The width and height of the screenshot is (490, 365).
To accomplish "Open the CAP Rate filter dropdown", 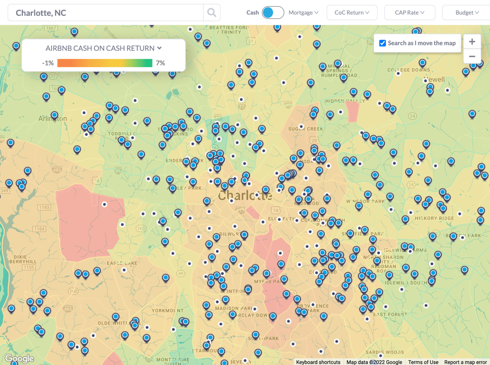I will pos(409,13).
